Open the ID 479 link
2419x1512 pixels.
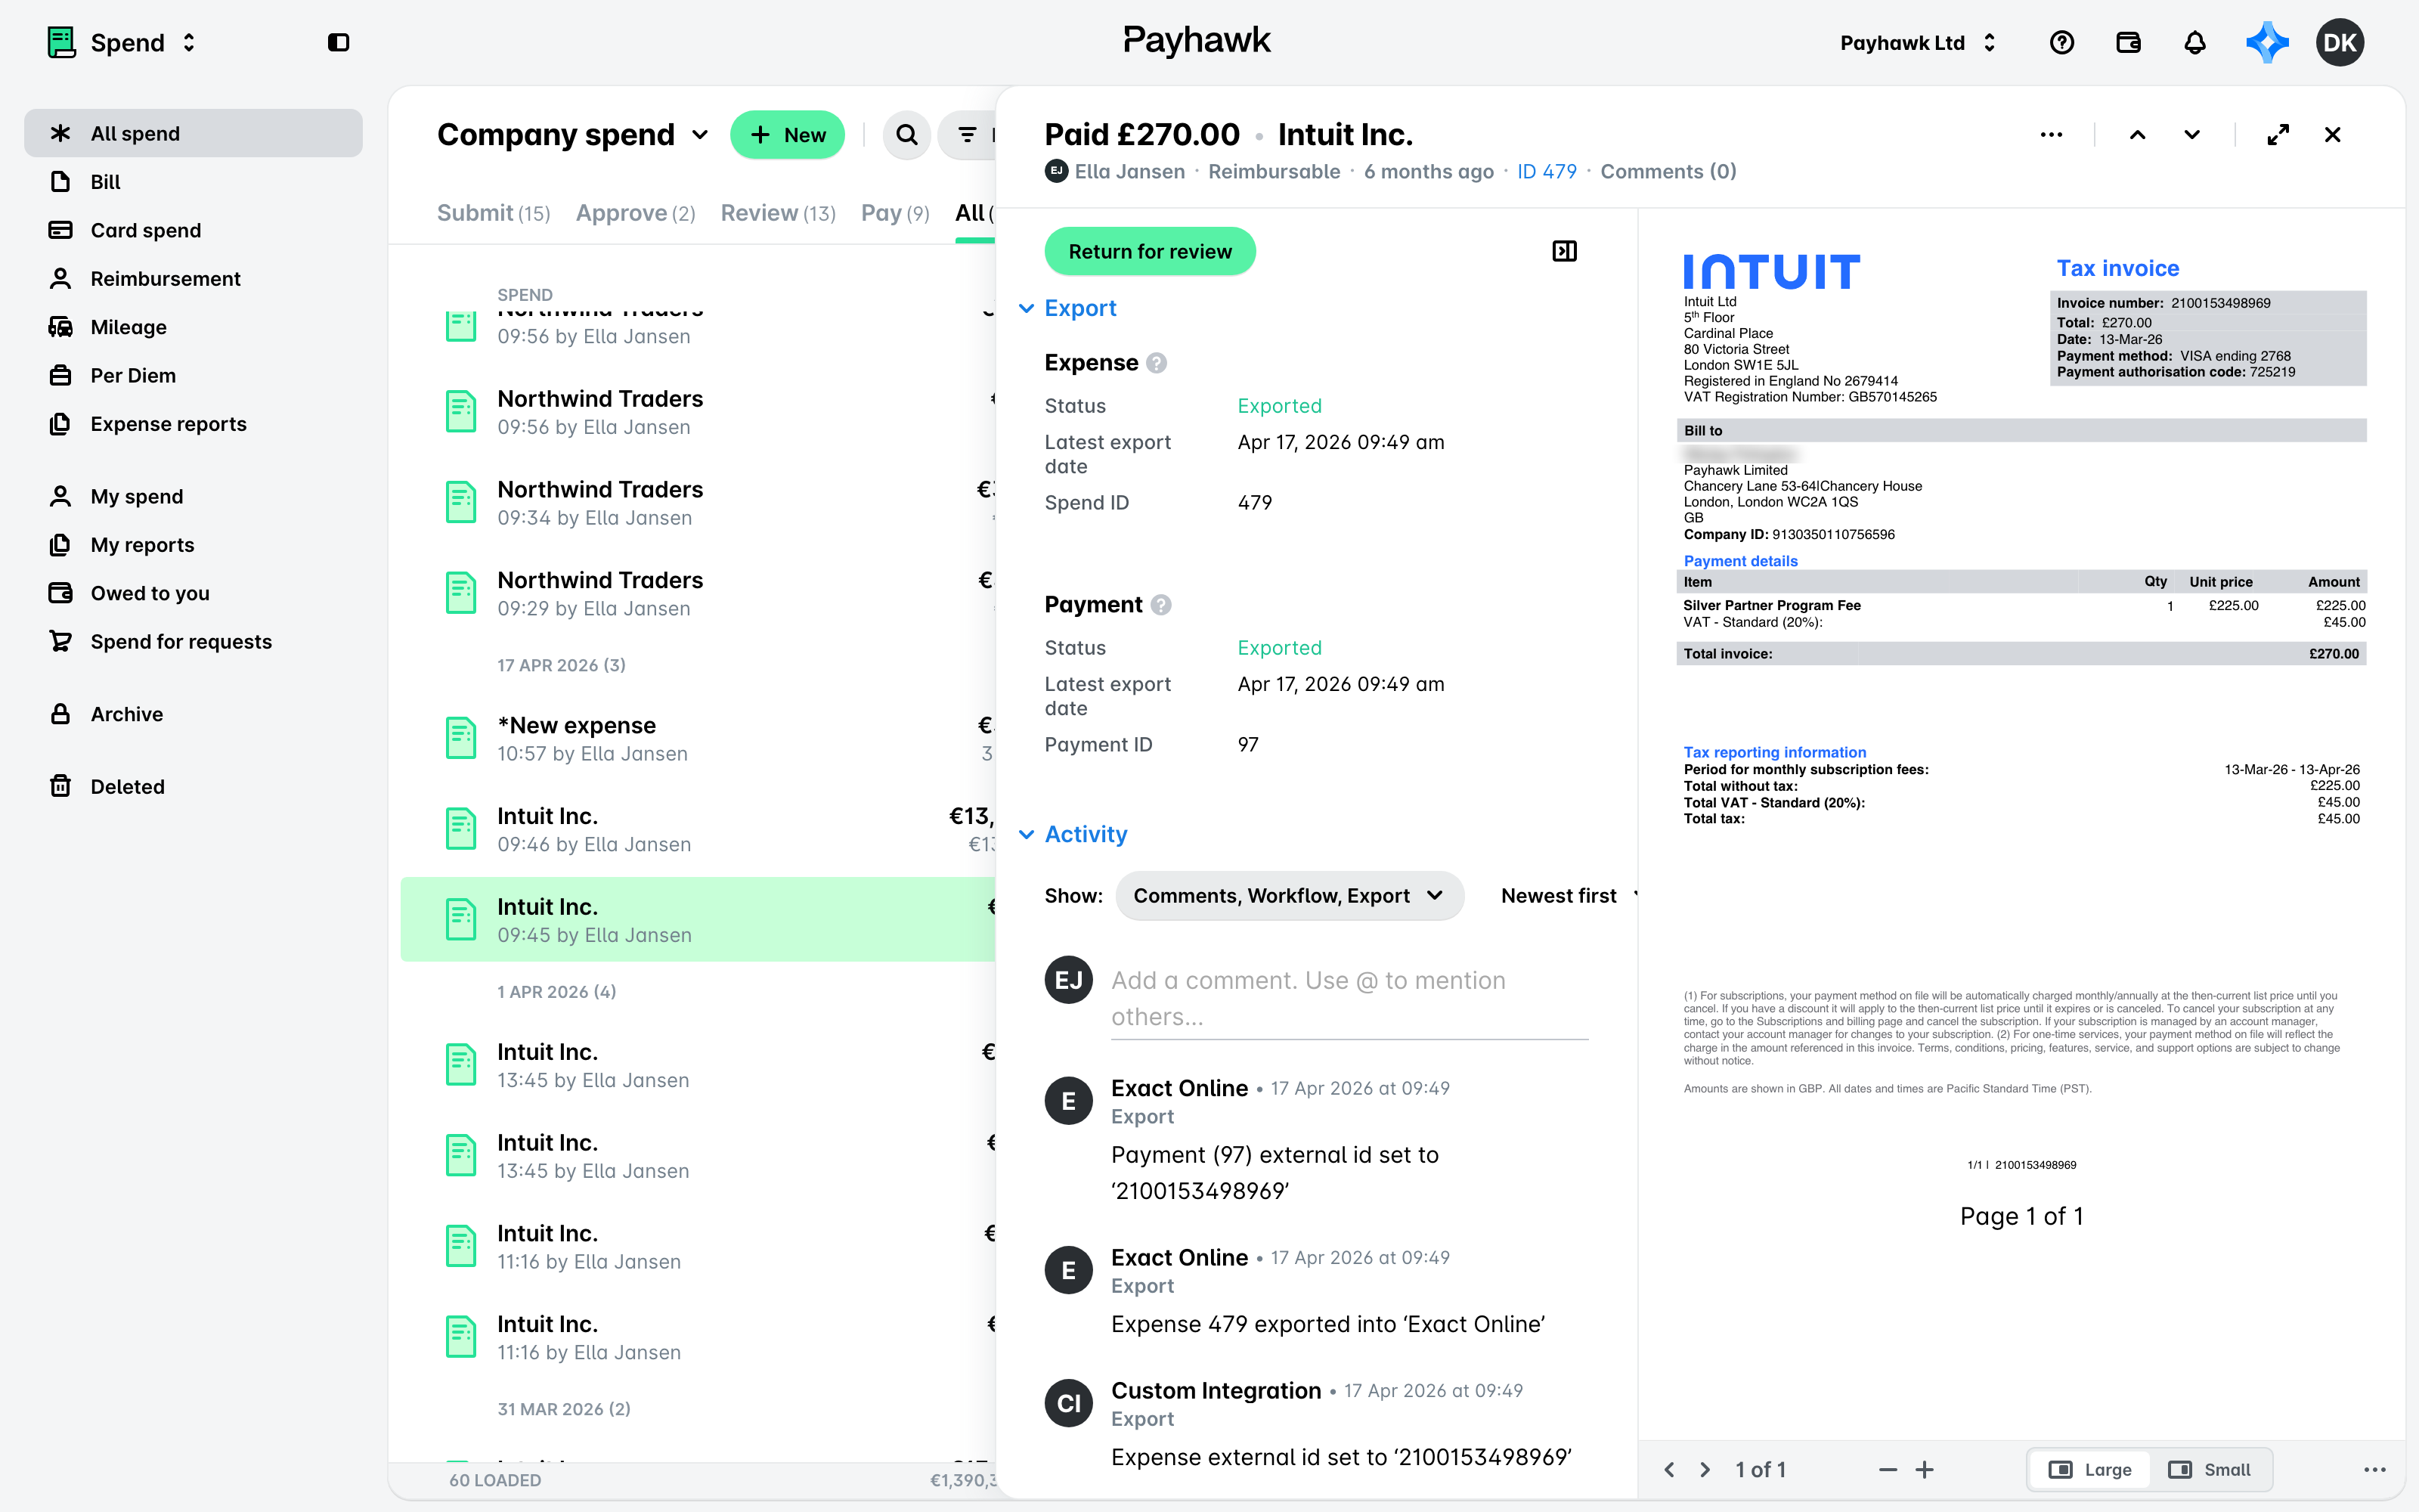pyautogui.click(x=1547, y=171)
